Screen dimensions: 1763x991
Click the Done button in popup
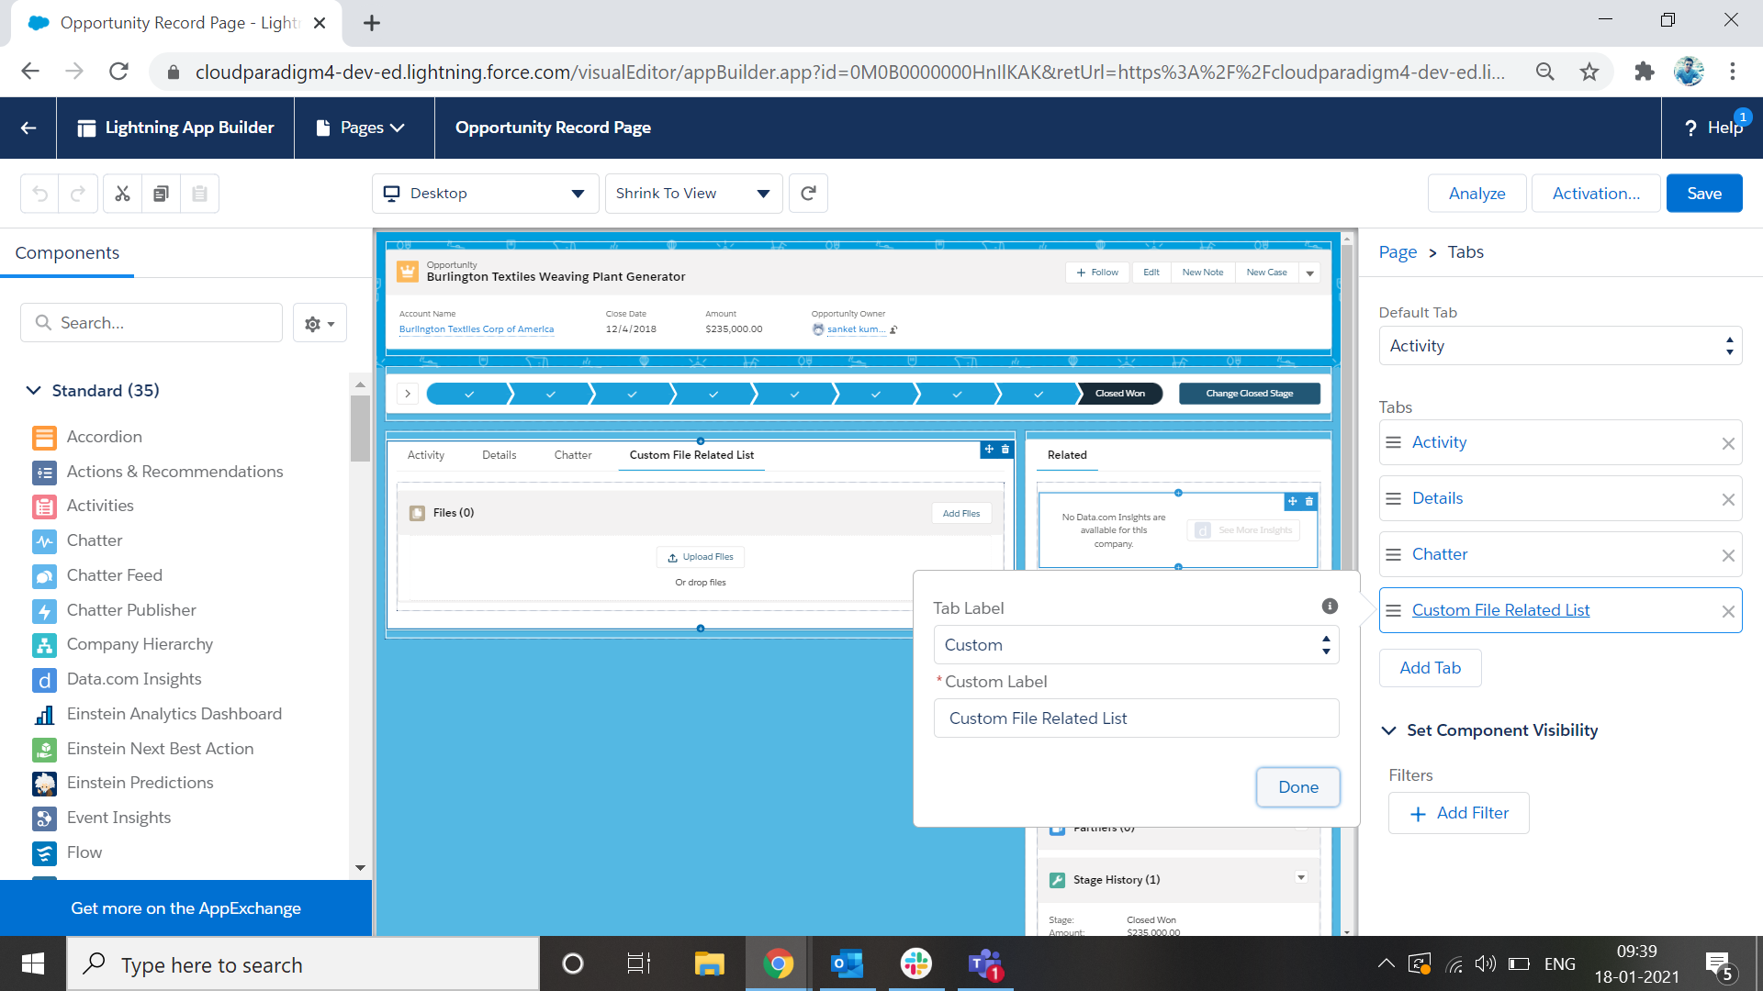click(x=1298, y=786)
